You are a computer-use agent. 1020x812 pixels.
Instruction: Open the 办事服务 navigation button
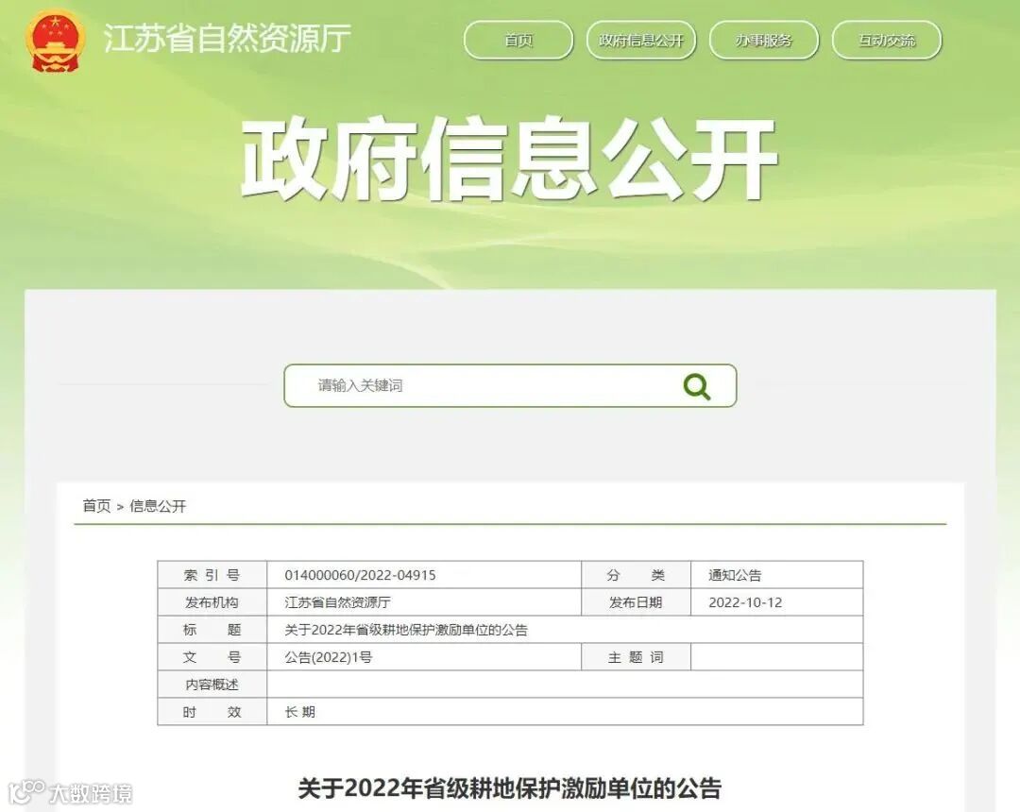pos(764,41)
